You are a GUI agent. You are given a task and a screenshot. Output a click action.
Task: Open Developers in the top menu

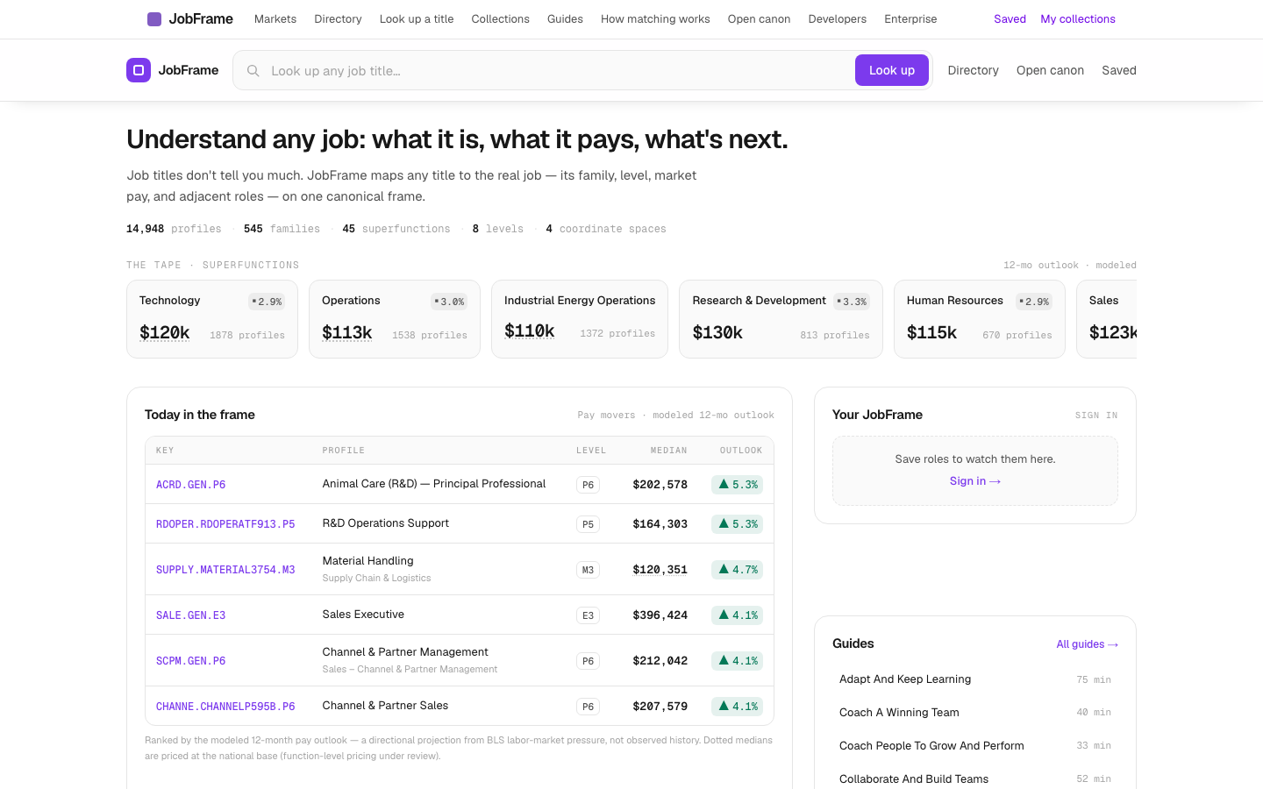click(837, 19)
